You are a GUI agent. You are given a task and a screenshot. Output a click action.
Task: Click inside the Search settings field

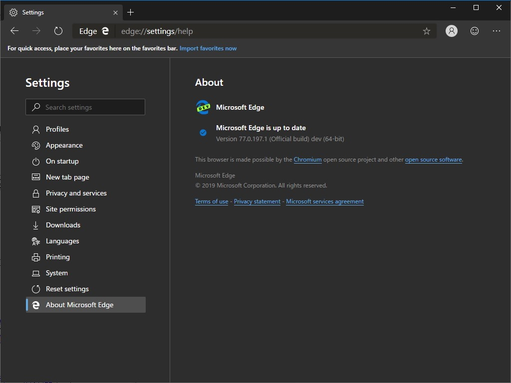click(x=85, y=107)
